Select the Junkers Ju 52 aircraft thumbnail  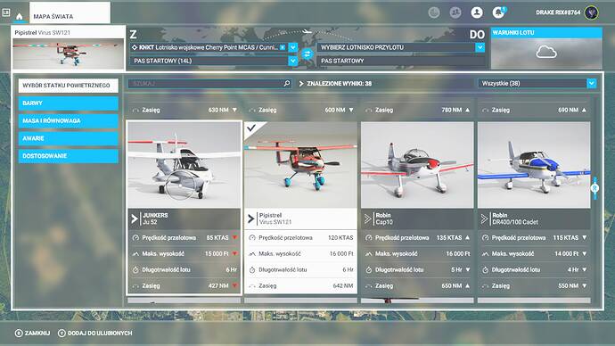point(184,165)
